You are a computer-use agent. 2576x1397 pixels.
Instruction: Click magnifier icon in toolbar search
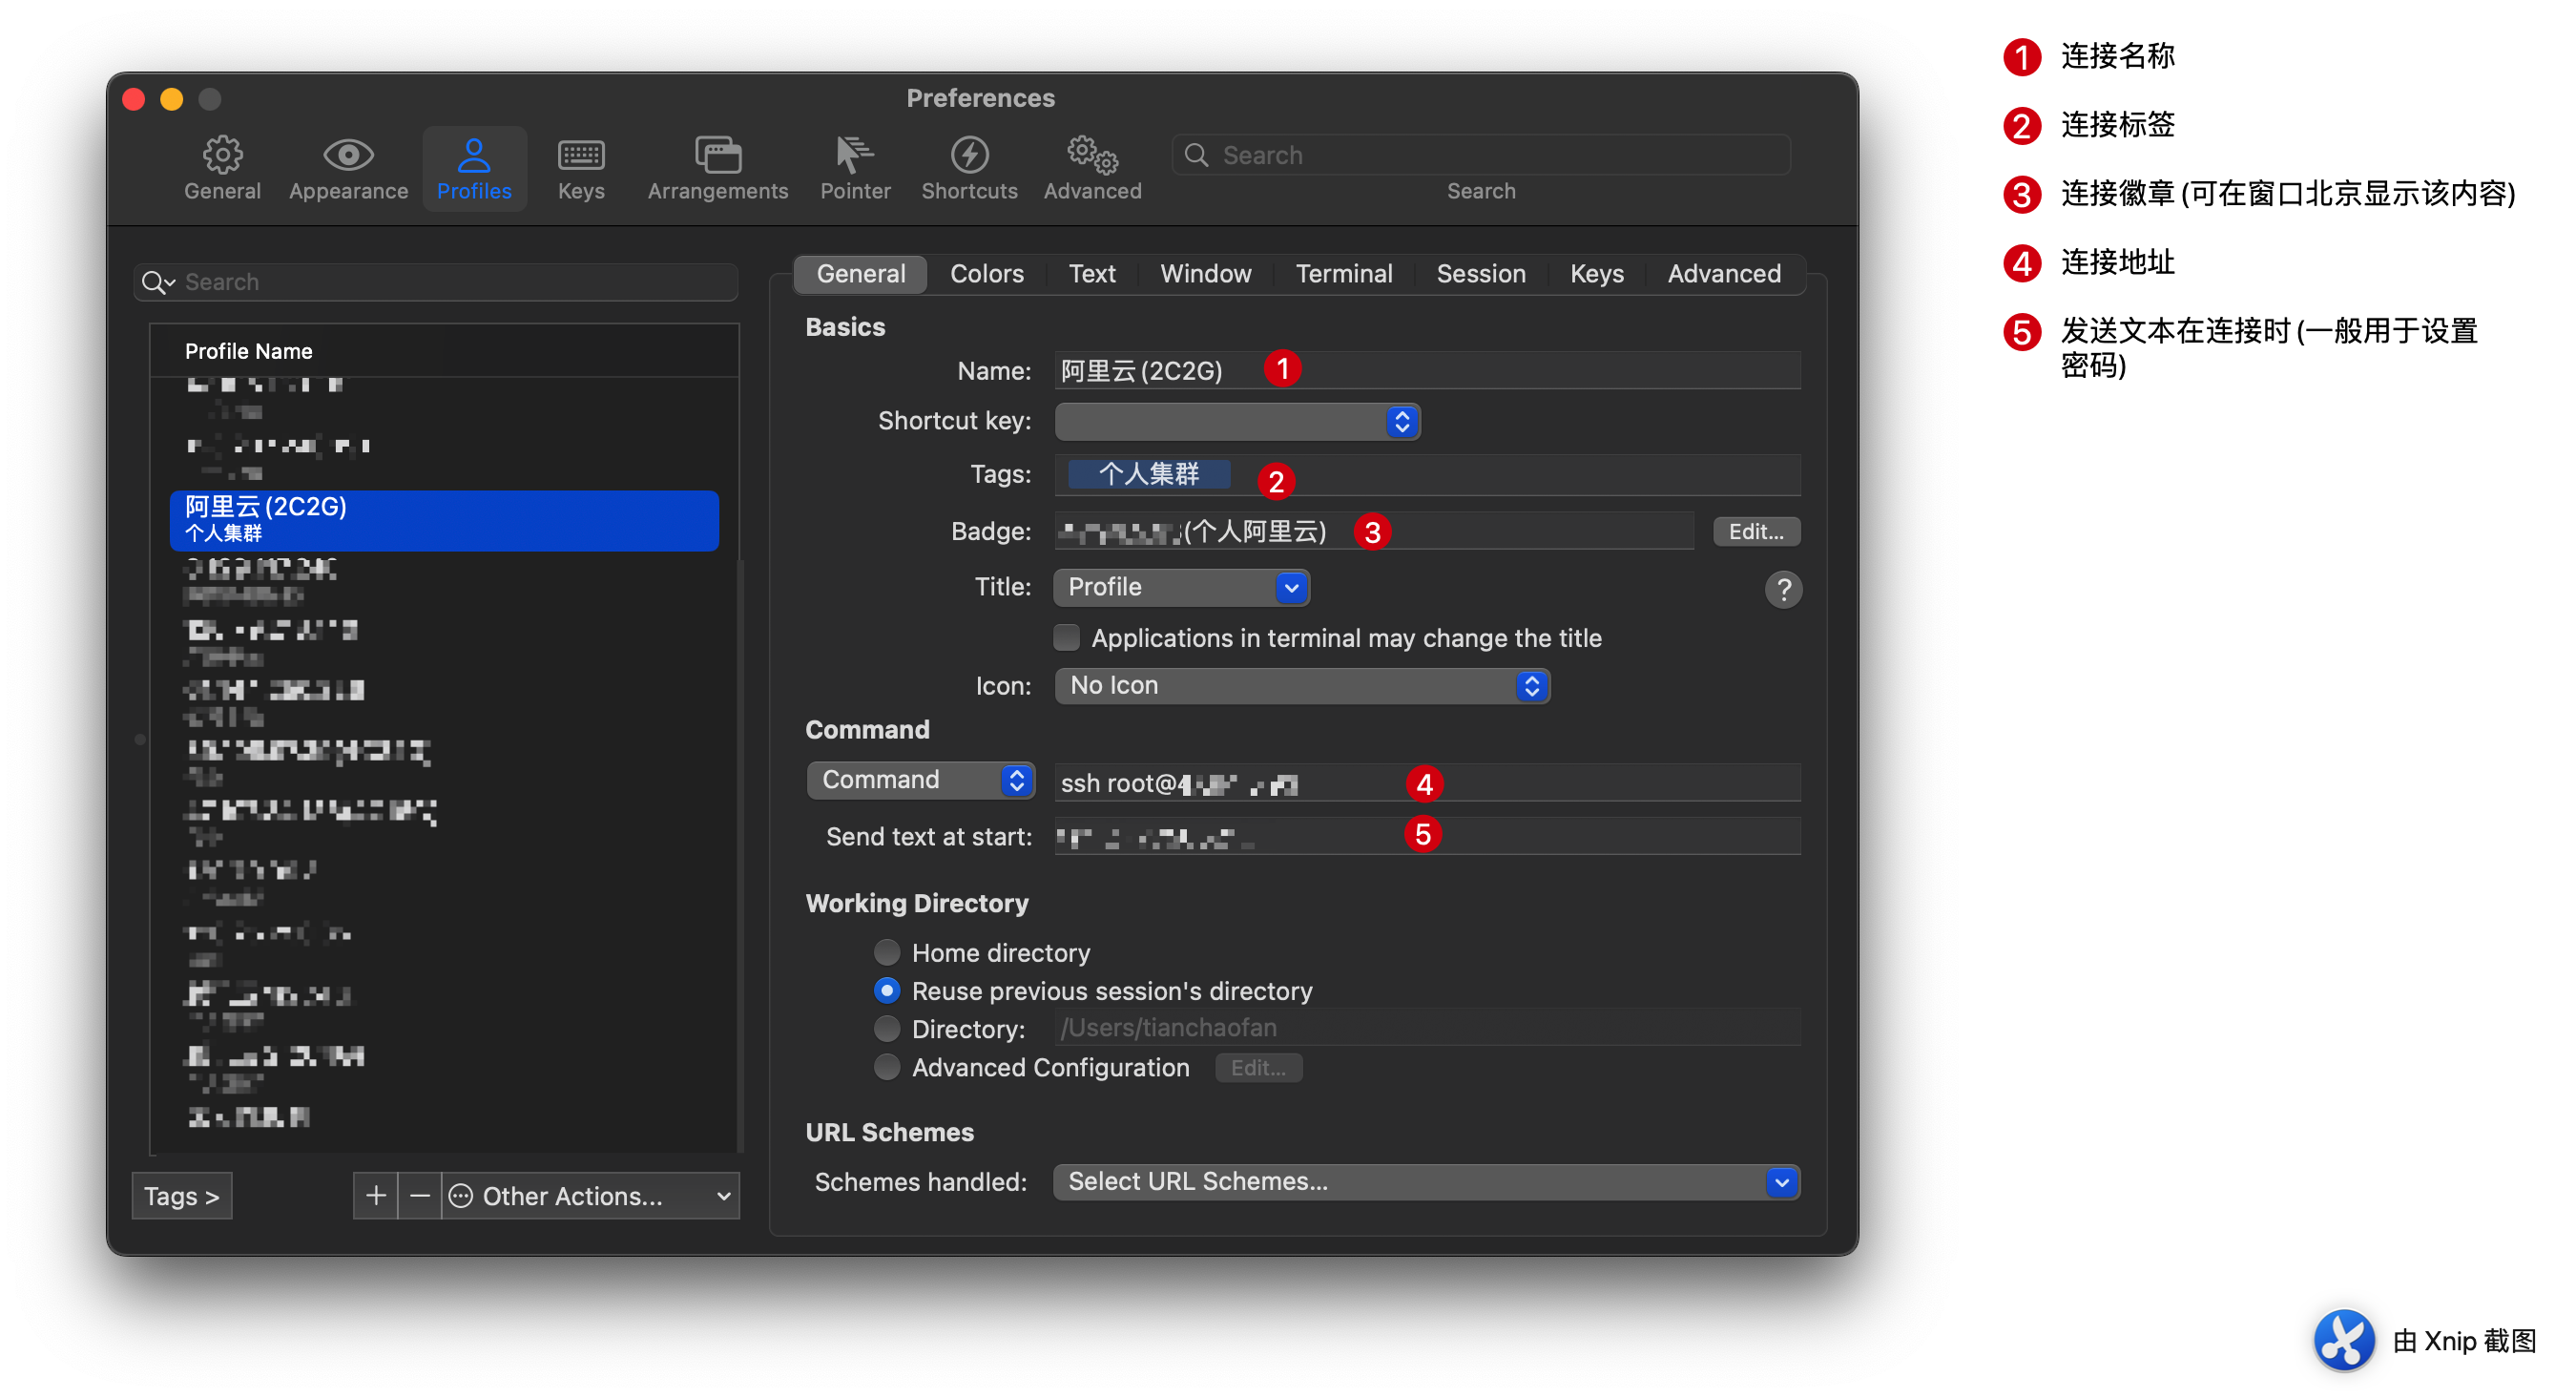point(1196,155)
